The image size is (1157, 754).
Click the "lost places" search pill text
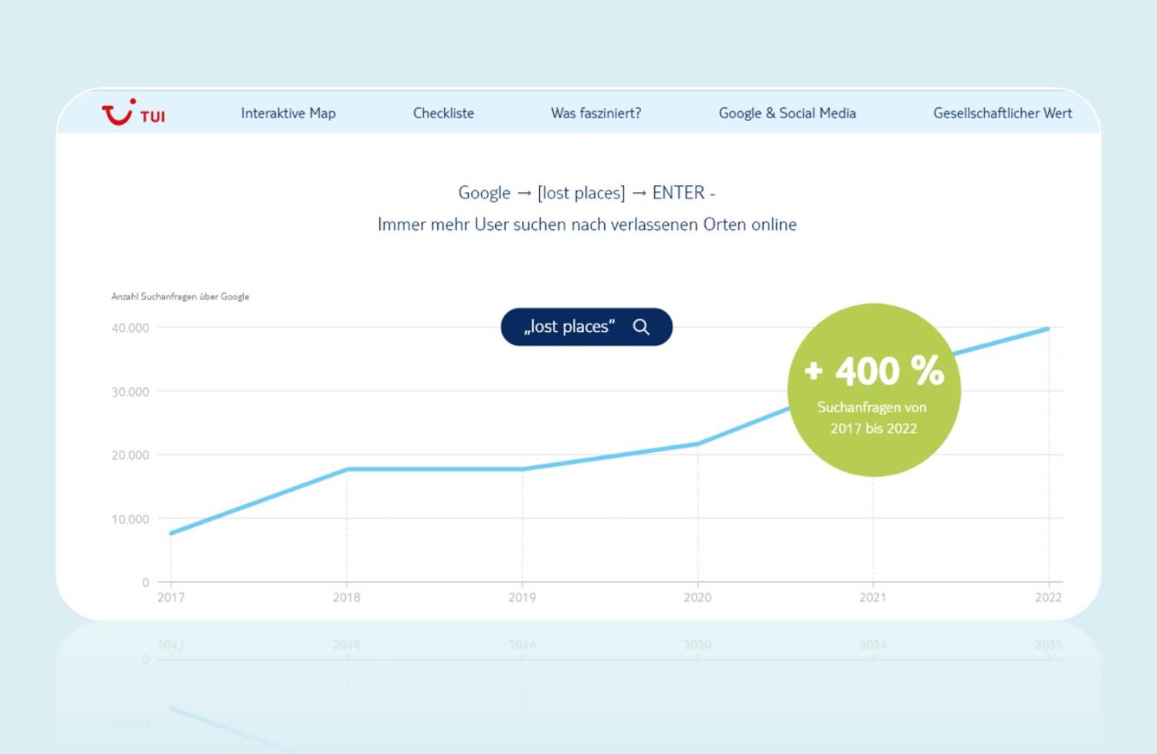coord(569,326)
